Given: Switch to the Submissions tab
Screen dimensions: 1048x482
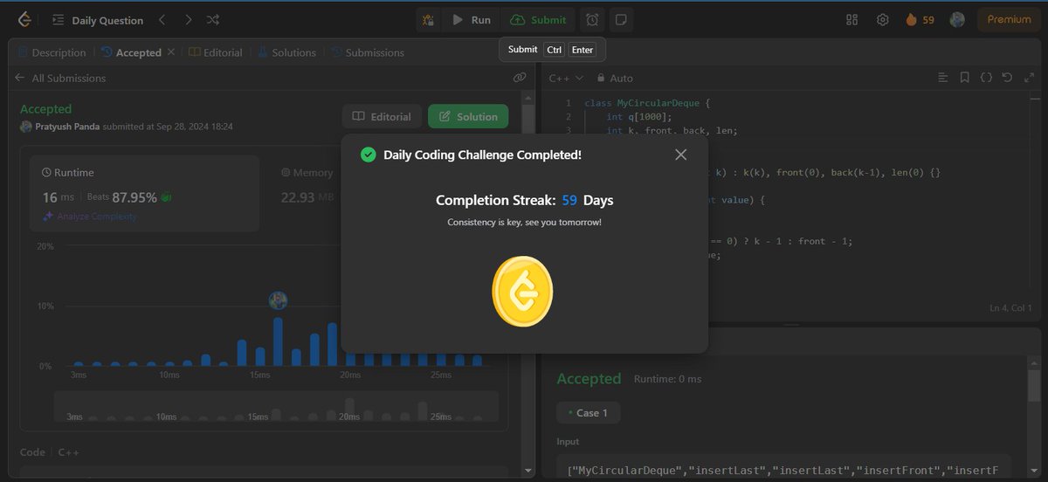Looking at the screenshot, I should pos(368,52).
